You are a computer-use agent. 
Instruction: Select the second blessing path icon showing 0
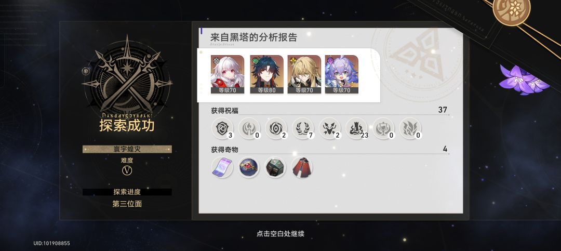(x=249, y=128)
